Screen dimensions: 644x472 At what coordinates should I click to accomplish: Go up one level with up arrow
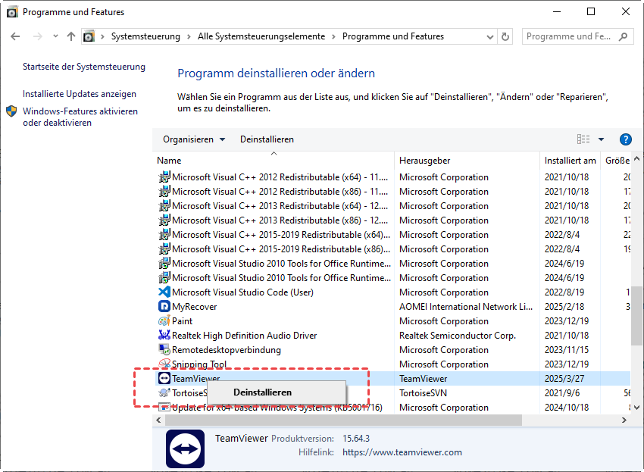click(71, 36)
